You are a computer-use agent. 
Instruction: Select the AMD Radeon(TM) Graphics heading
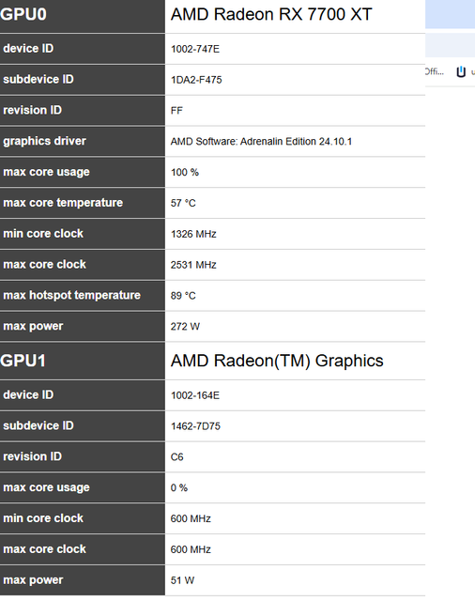click(x=277, y=361)
